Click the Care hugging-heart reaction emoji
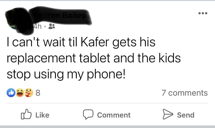Screen dimensions: 215x128 (29, 93)
